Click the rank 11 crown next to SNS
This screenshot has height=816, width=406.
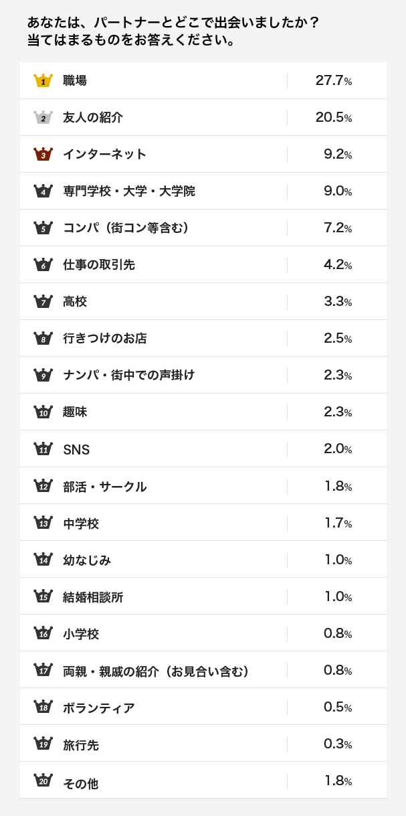[x=43, y=448]
